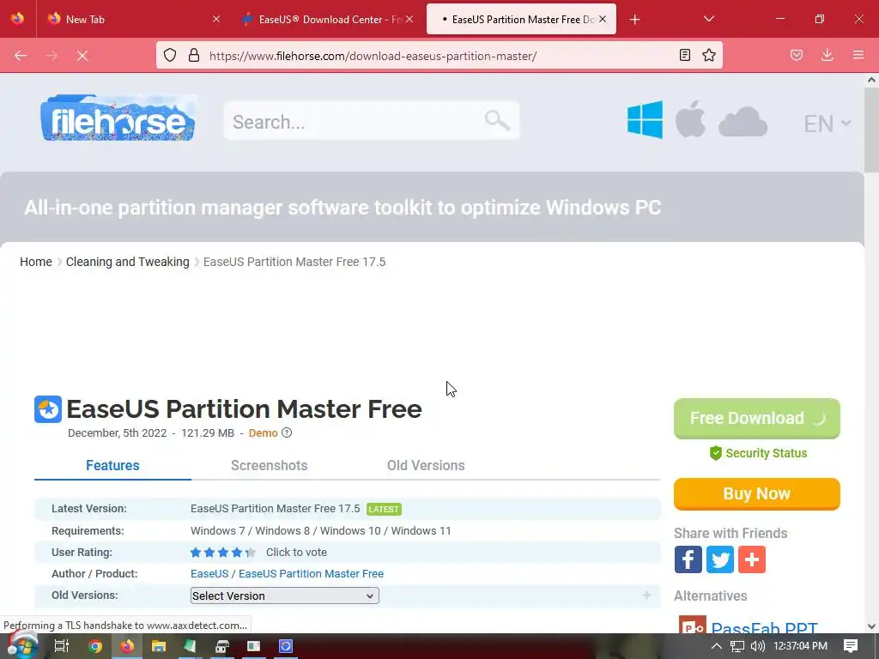Click the page vertical scrollbar thumb
879x659 pixels.
tap(871, 130)
